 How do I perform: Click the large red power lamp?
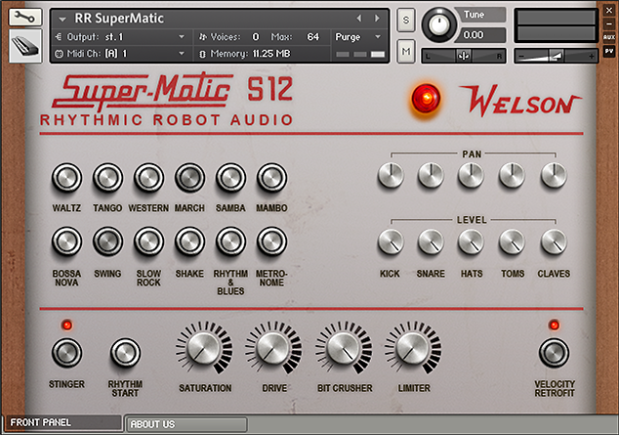(x=426, y=98)
